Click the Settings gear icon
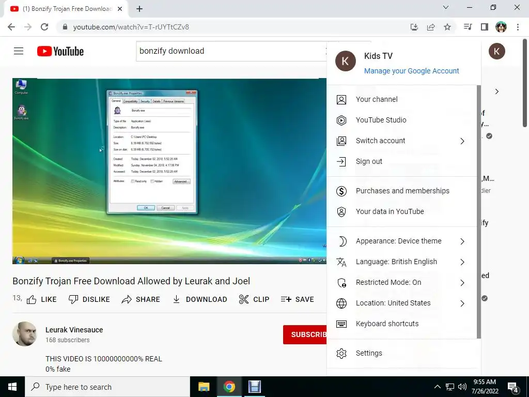 [x=341, y=354]
